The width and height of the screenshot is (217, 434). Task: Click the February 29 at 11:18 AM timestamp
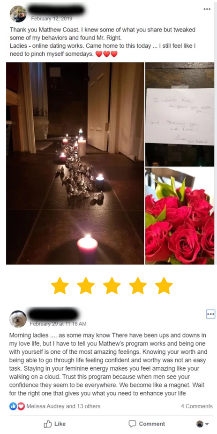[x=58, y=324]
